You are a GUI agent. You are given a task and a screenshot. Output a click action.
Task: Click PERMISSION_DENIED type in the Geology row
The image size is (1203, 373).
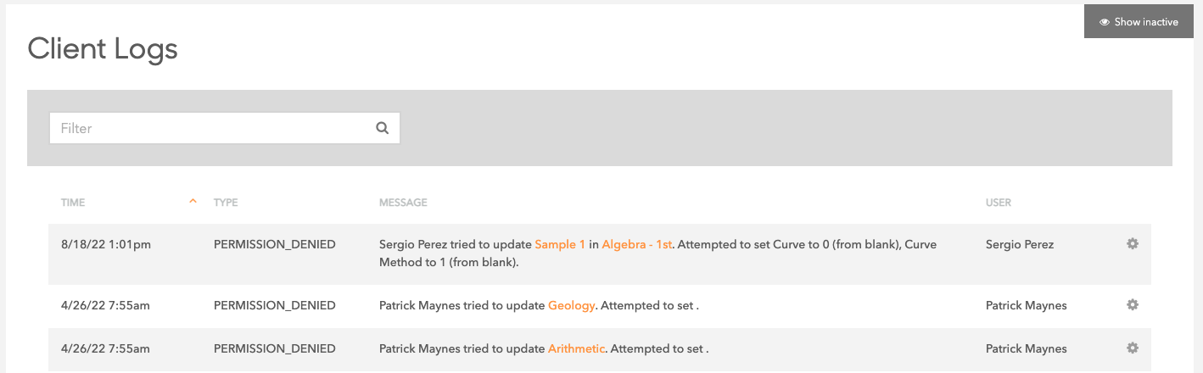(x=274, y=306)
